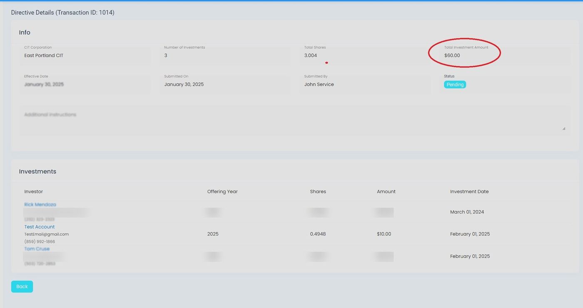583x308 pixels.
Task: Open Tom Cruse investor link
Action: tap(37, 249)
